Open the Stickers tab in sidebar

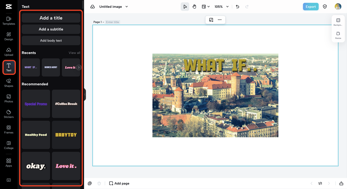9,114
